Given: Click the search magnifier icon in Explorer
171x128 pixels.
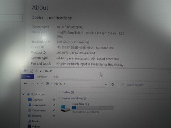Looking at the screenshot, I should (x=122, y=84).
